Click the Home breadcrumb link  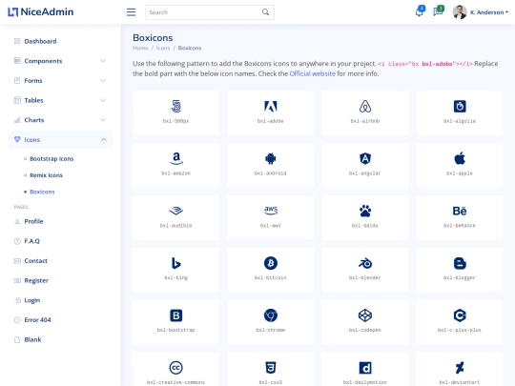click(140, 48)
